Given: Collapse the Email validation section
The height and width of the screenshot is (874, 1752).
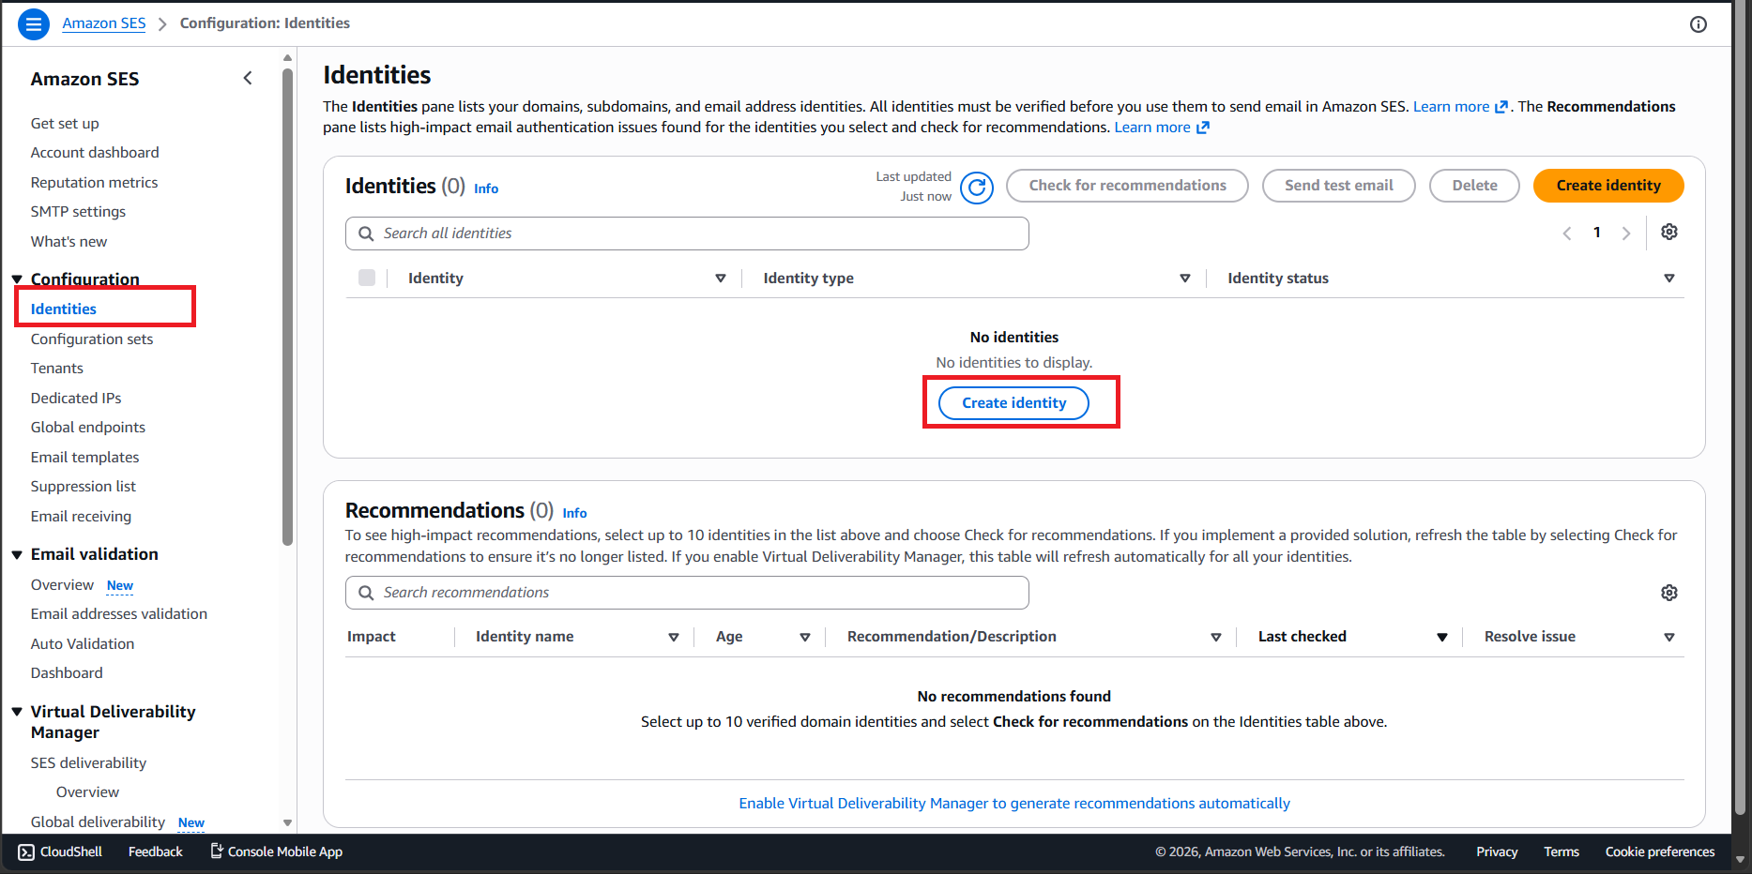Looking at the screenshot, I should pos(17,555).
